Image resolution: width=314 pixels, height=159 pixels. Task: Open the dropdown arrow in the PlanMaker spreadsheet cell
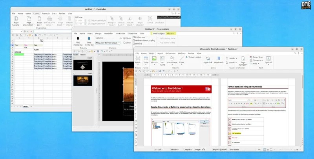[x=42, y=41]
